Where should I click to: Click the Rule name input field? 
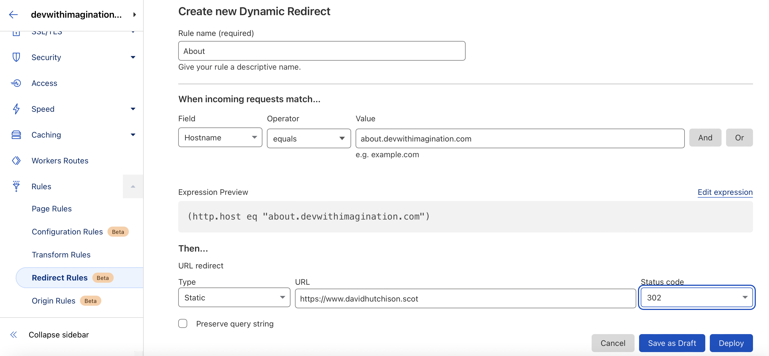322,51
